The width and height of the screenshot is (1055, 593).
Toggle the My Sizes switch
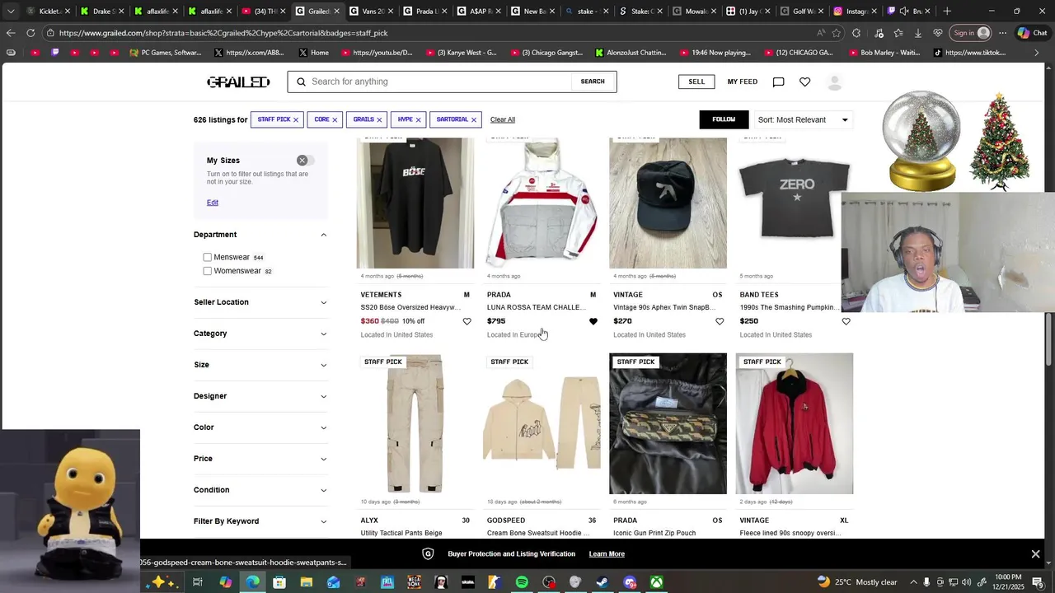[306, 161]
